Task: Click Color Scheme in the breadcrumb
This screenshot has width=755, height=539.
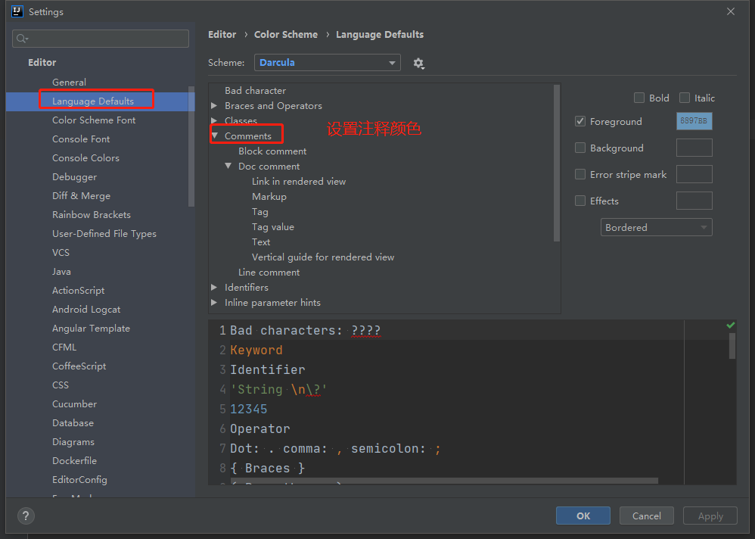Action: 286,35
